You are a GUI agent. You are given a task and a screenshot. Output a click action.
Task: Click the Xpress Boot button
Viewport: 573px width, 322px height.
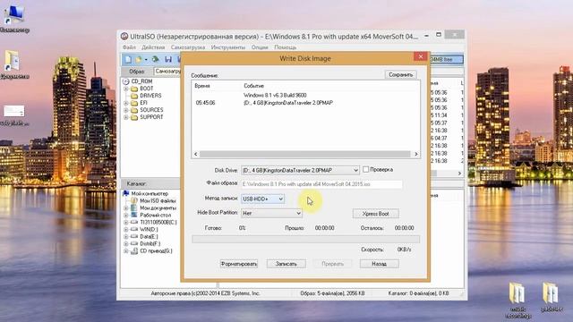coord(376,214)
